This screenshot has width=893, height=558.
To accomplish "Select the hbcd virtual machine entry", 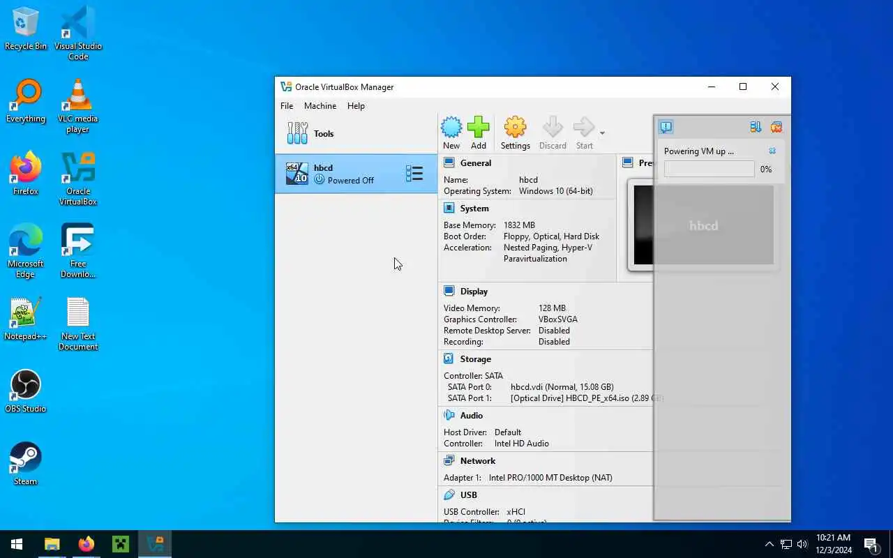I will click(x=356, y=174).
